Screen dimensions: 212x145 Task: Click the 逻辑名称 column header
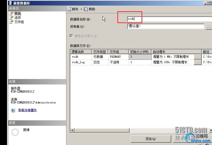pyautogui.click(x=81, y=52)
